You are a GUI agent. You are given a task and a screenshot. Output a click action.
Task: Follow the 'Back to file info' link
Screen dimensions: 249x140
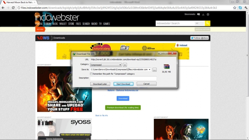pyautogui.click(x=102, y=115)
